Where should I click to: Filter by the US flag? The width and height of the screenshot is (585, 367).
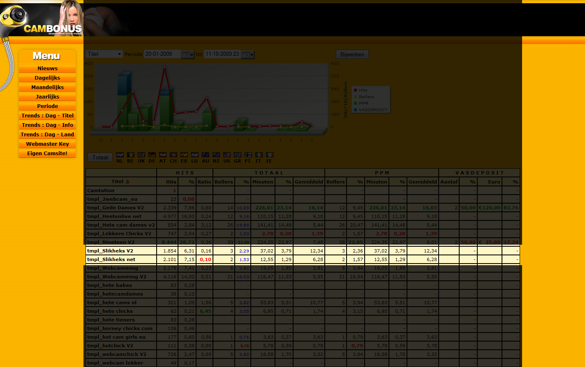227,155
